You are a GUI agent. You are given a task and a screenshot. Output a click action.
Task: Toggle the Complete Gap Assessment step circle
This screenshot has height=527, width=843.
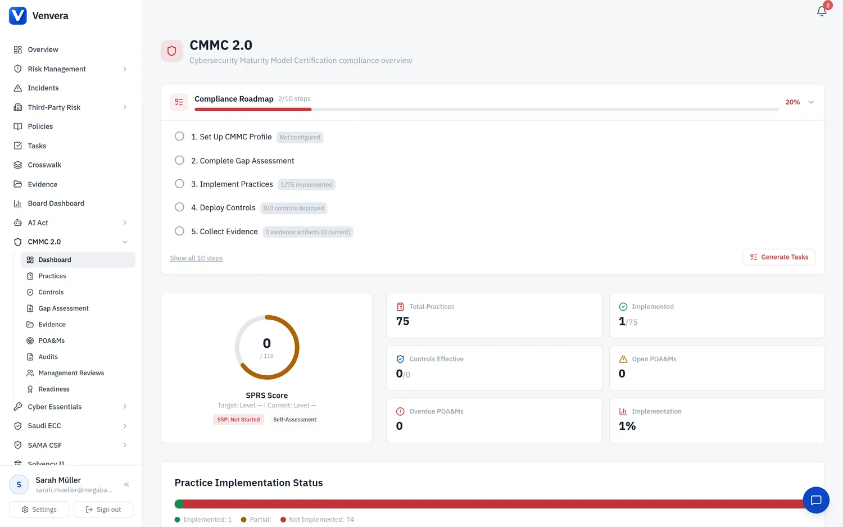tap(179, 160)
